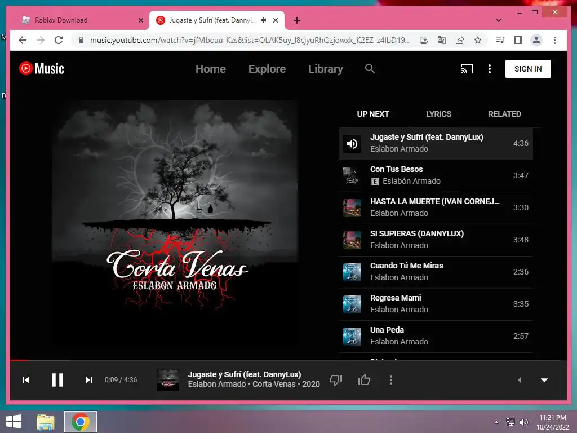Bookmark this tab with the star
This screenshot has height=433, width=577.
[x=478, y=40]
